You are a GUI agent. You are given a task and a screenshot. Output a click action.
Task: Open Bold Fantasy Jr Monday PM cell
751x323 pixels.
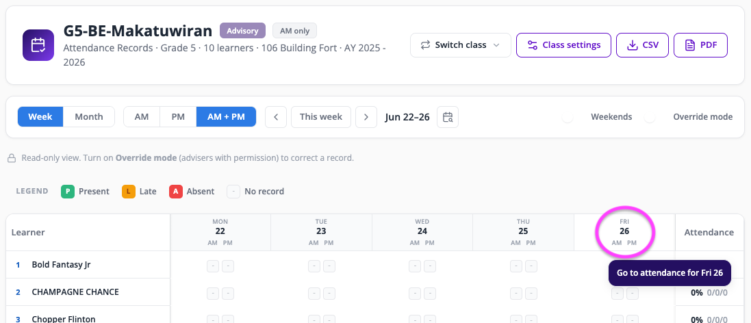click(228, 266)
